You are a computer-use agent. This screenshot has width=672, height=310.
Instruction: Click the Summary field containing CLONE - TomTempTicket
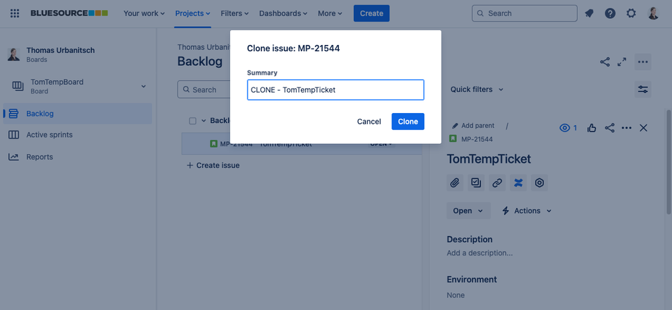(x=336, y=90)
